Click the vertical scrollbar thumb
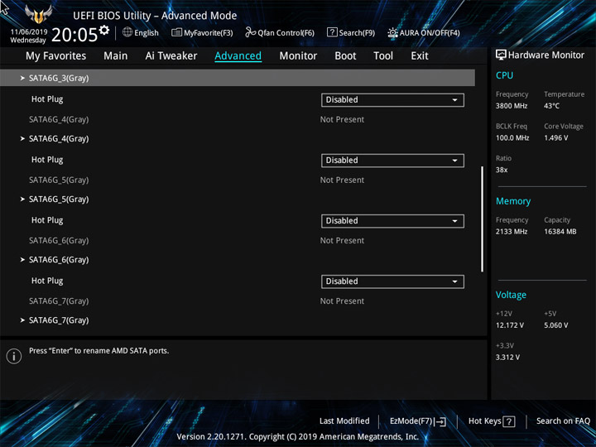The width and height of the screenshot is (596, 447). pos(482,219)
